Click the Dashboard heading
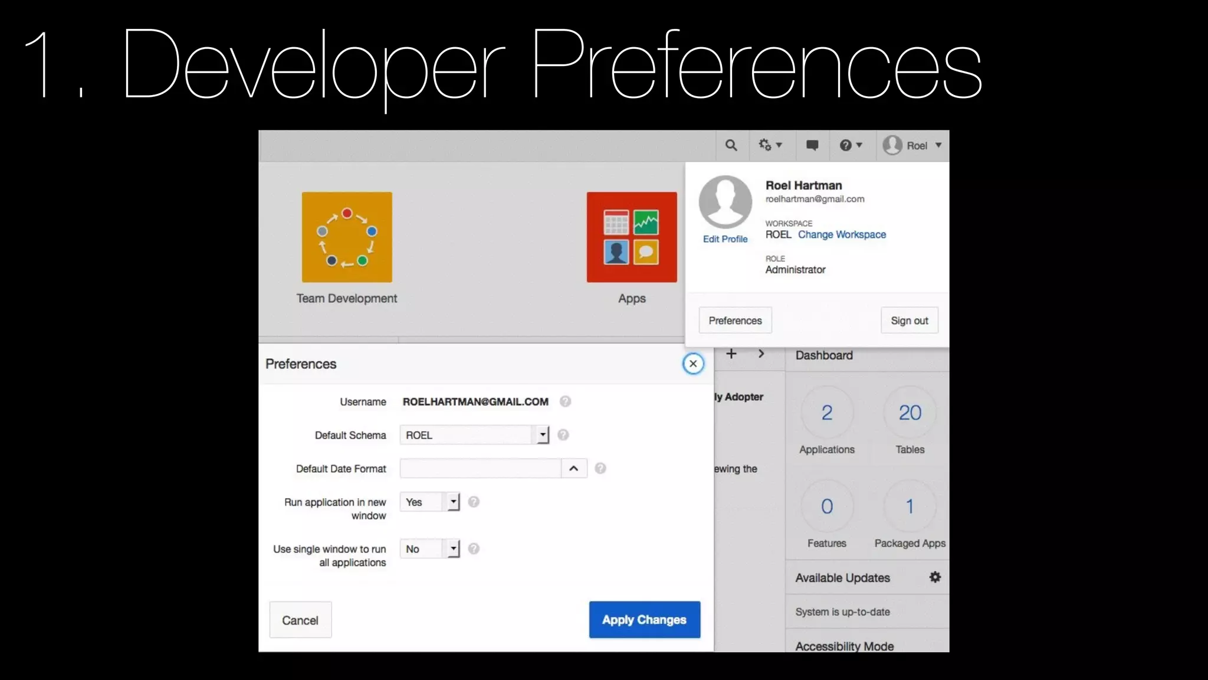The width and height of the screenshot is (1208, 680). coord(824,355)
